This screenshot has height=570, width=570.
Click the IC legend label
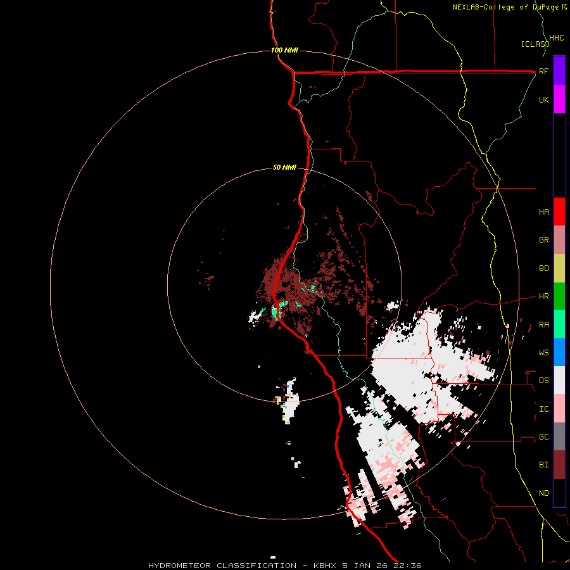tap(543, 409)
